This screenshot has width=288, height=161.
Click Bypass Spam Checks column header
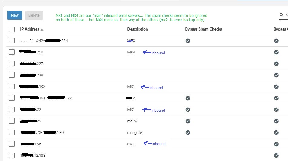click(204, 29)
